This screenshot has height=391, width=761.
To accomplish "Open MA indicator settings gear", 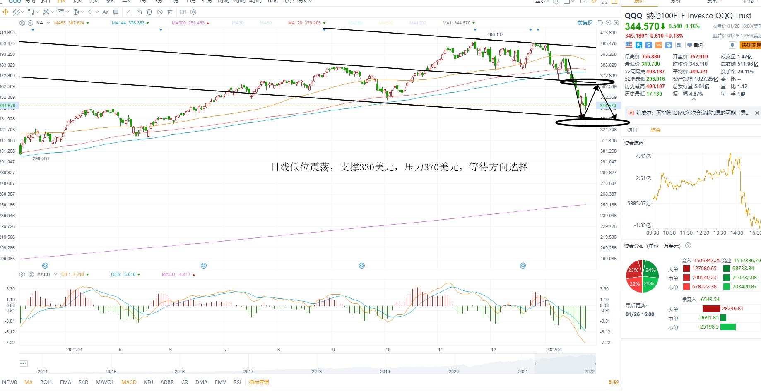I will click(x=22, y=23).
